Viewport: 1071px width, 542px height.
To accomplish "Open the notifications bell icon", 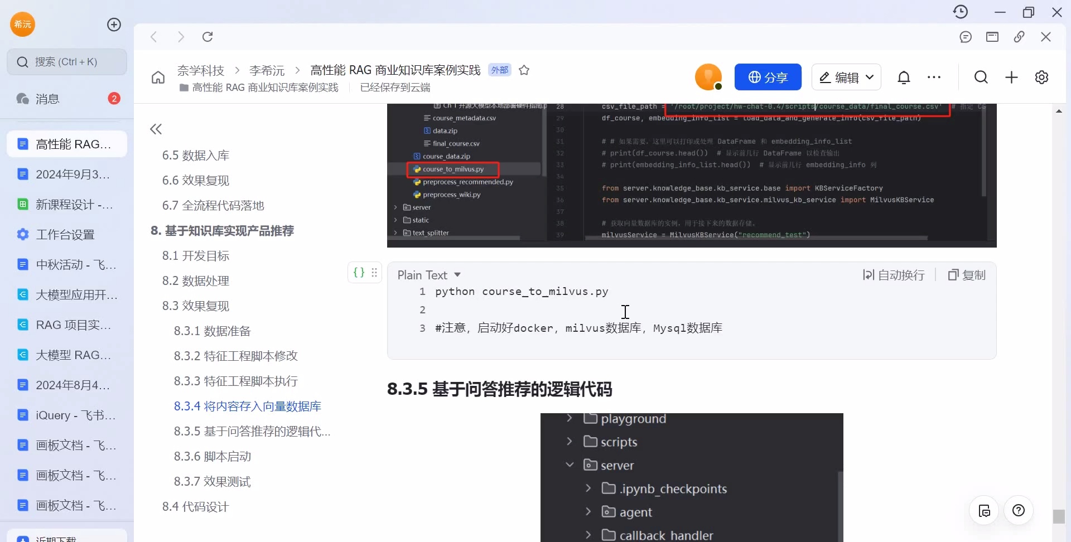I will 904,77.
